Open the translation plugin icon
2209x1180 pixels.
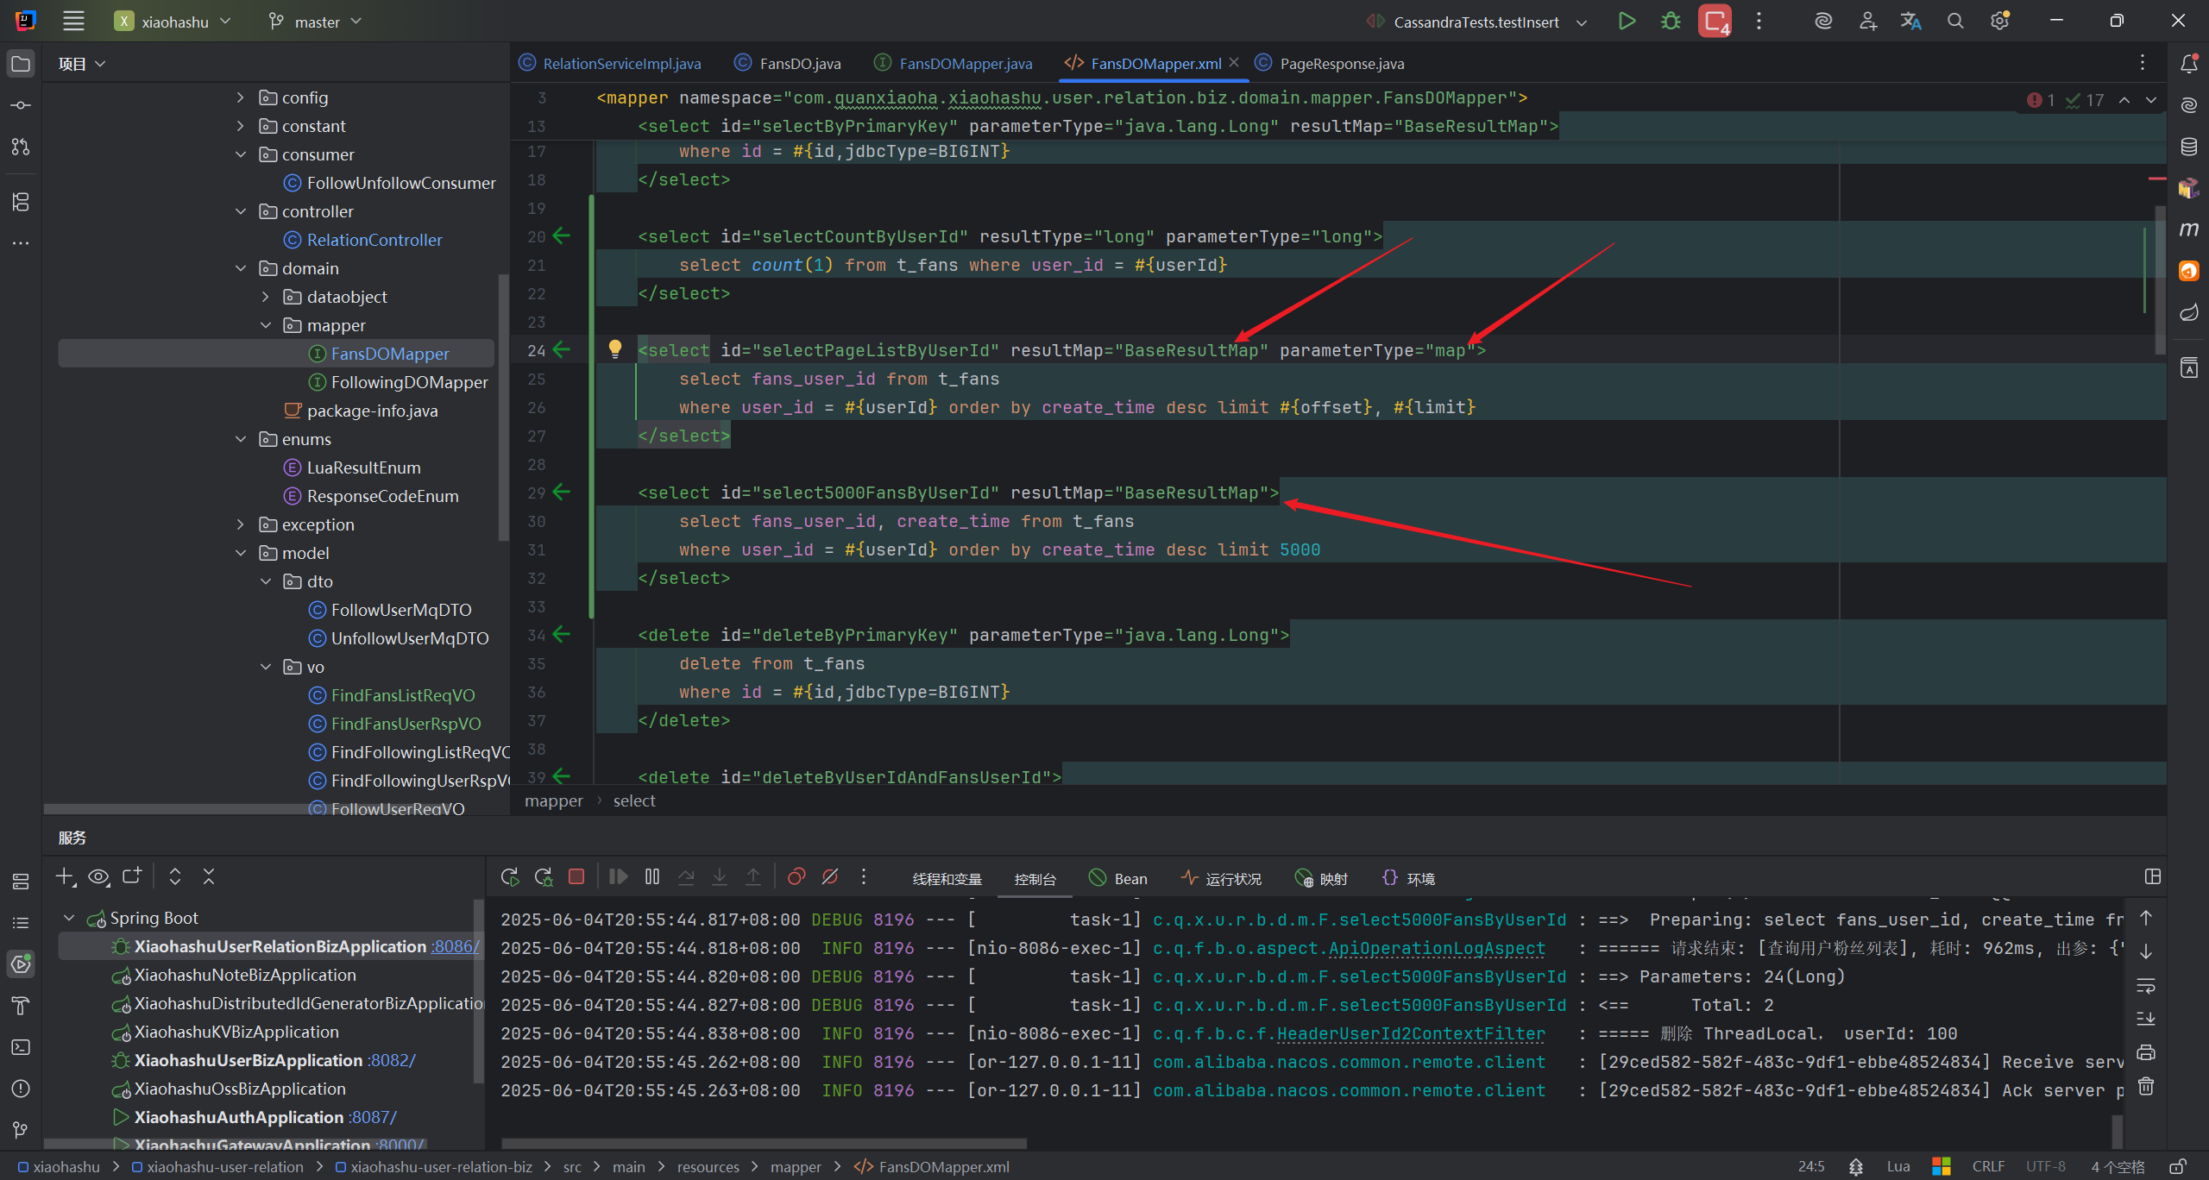[1911, 21]
